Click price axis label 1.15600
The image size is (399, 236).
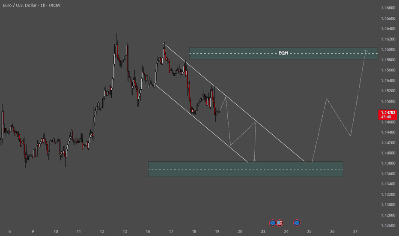388,70
